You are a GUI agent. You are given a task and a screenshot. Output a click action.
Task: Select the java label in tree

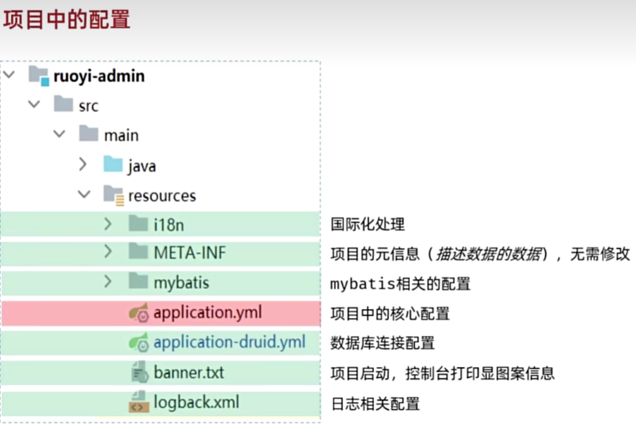click(x=142, y=166)
